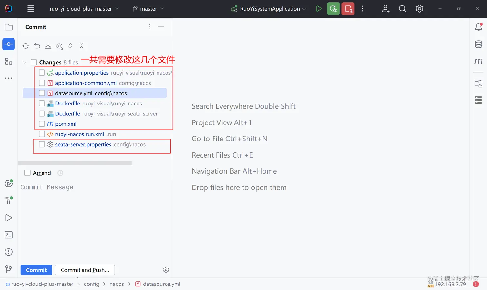487x290 pixels.
Task: Open the Notifications bell icon
Action: [479, 27]
